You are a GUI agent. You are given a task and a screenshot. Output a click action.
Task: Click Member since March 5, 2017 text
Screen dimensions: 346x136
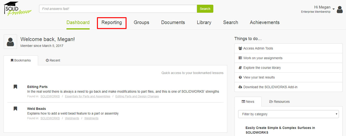[42, 46]
